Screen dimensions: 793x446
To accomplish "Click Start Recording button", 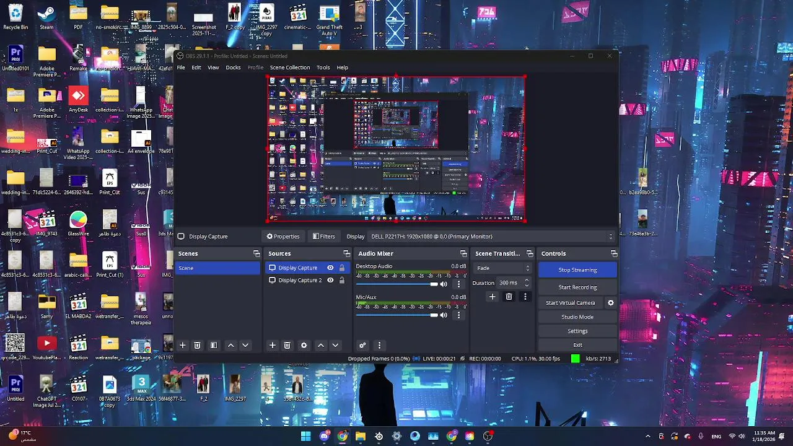I will tap(577, 287).
